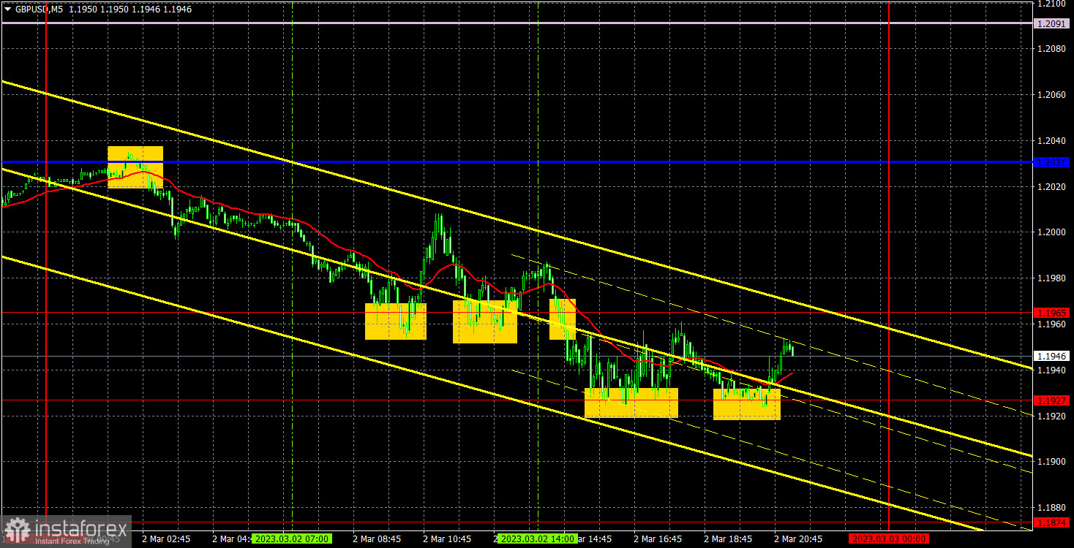Image resolution: width=1074 pixels, height=548 pixels.
Task: Select the 1.2091 price level label
Action: click(x=1053, y=23)
